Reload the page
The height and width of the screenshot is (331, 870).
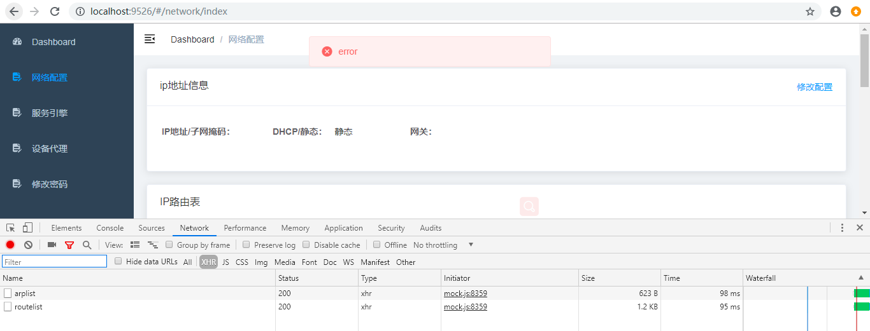55,11
